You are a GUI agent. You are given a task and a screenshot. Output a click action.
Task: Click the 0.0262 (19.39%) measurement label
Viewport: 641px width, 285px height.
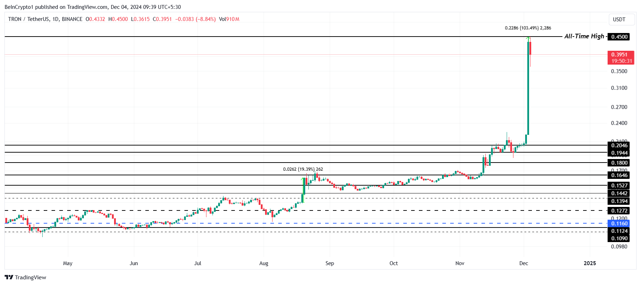[x=303, y=169]
